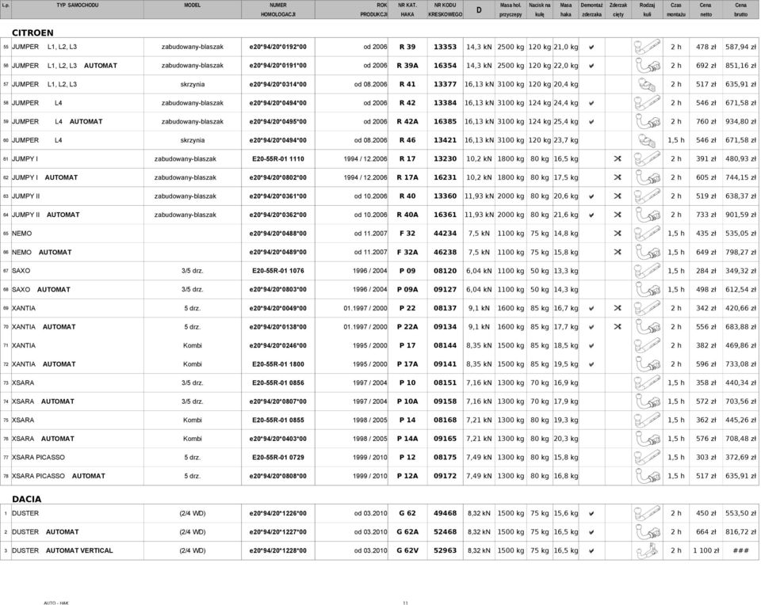Click the Cena netto column header
Viewport: 761px width, 605px height.
(x=706, y=10)
